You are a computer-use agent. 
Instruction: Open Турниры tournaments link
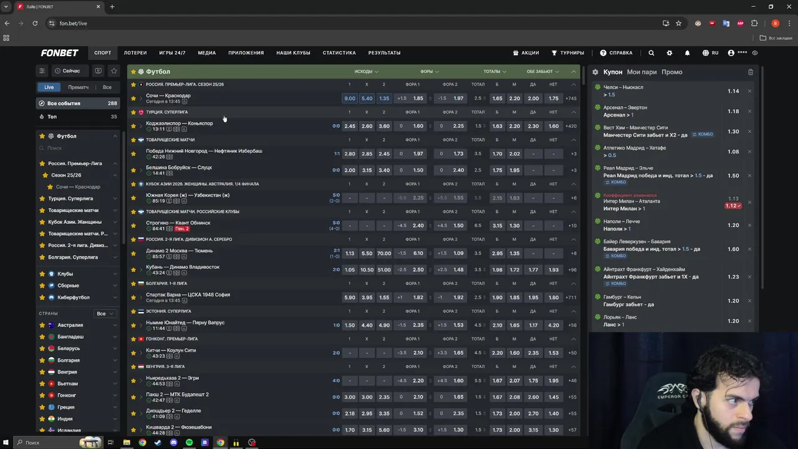click(x=567, y=53)
